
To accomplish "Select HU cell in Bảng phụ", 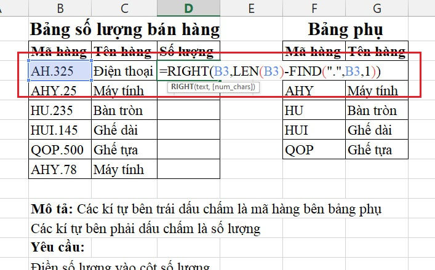I will click(314, 110).
